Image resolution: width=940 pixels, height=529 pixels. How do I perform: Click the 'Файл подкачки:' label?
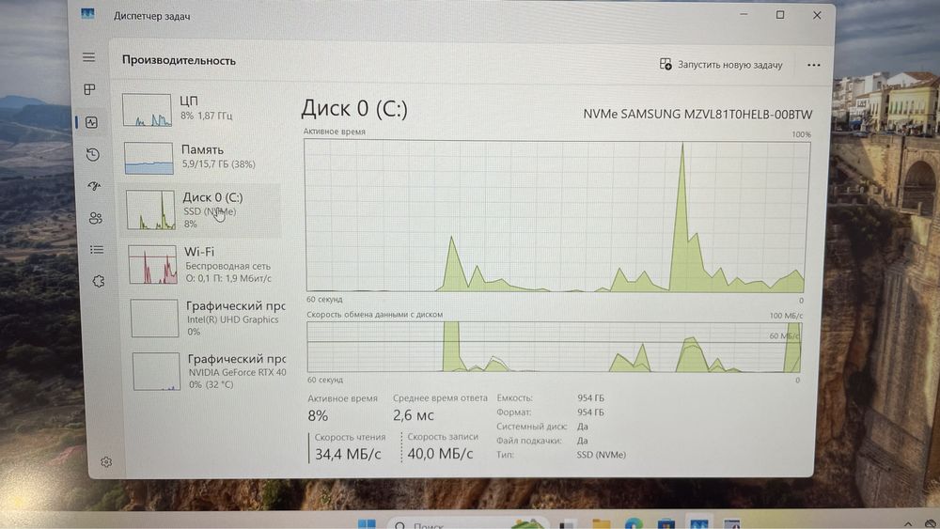pos(529,441)
